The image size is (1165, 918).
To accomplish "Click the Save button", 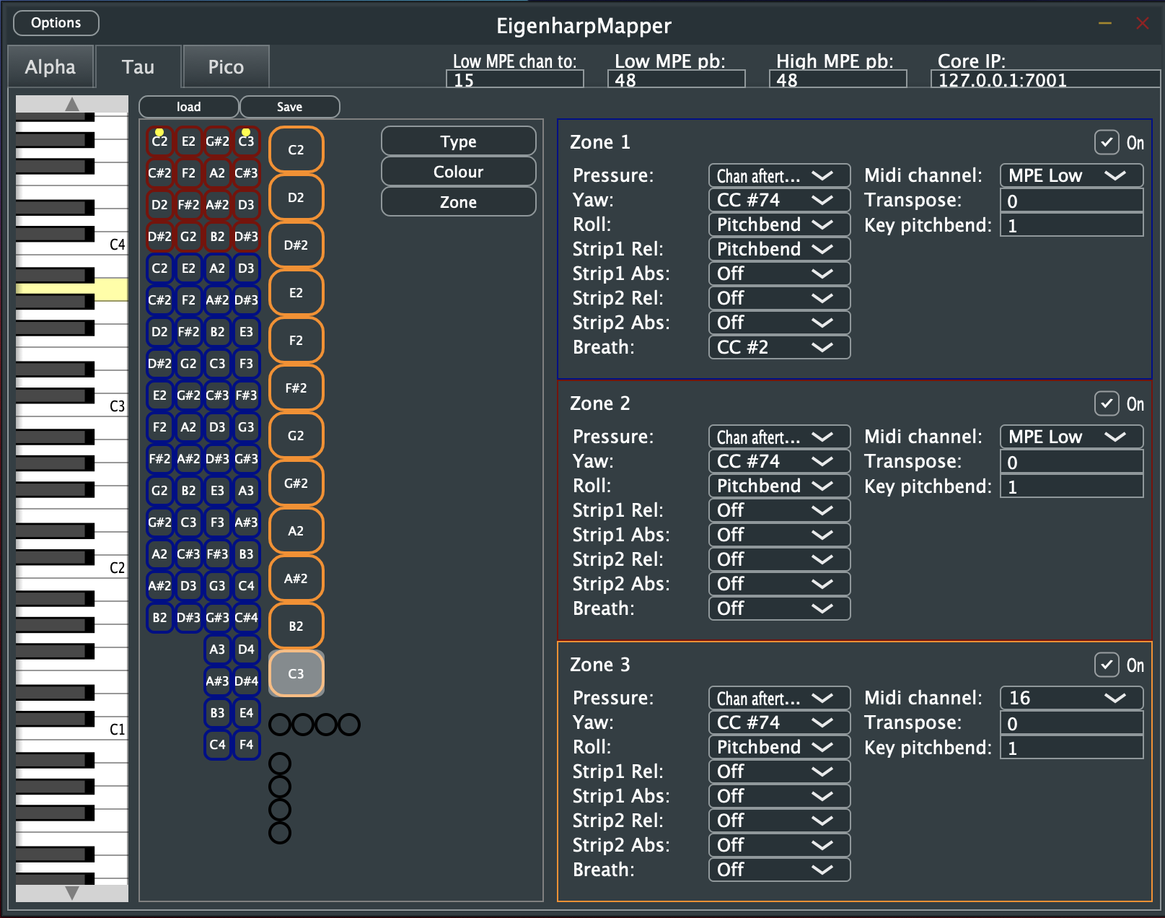I will [x=289, y=107].
